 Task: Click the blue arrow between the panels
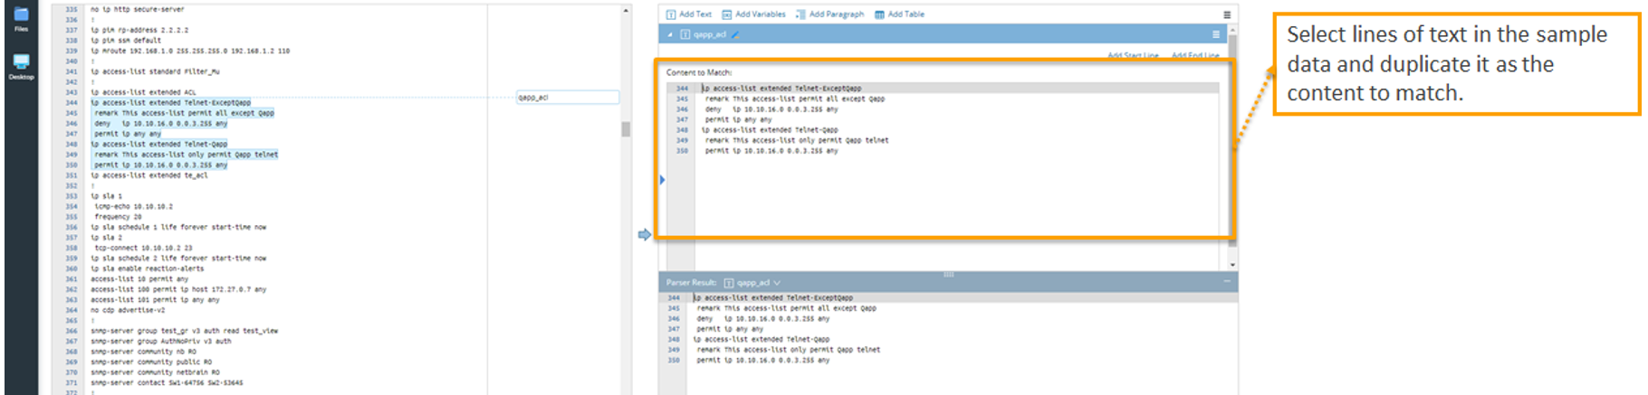[645, 235]
